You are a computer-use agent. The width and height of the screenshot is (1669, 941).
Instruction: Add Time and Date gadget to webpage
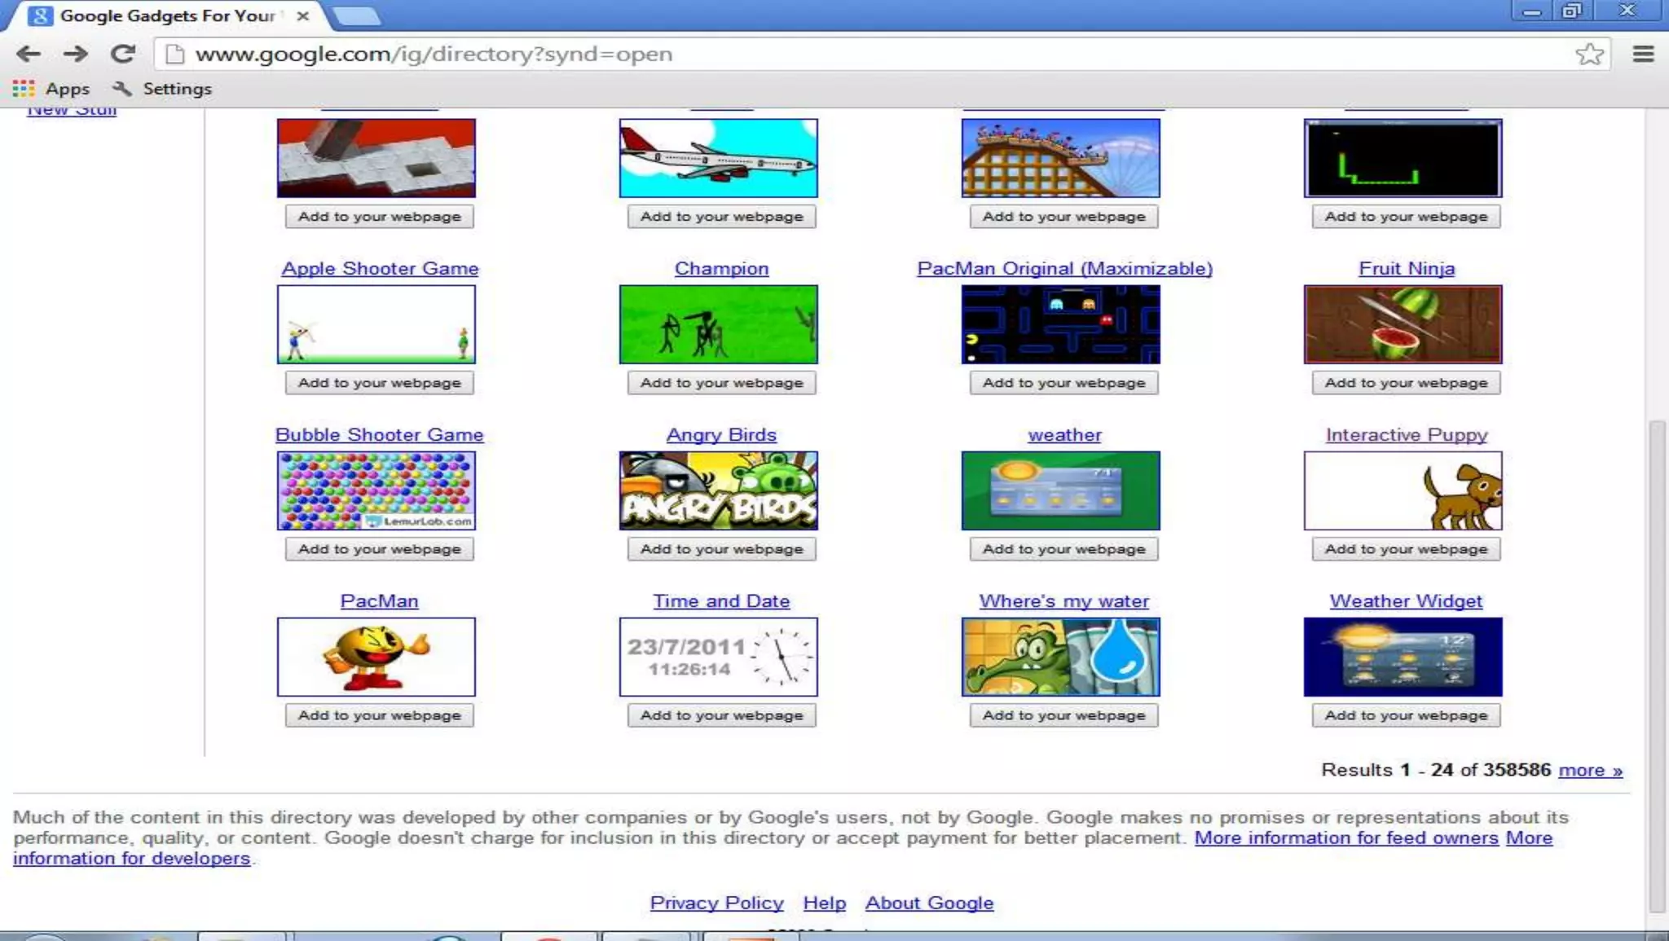tap(721, 715)
